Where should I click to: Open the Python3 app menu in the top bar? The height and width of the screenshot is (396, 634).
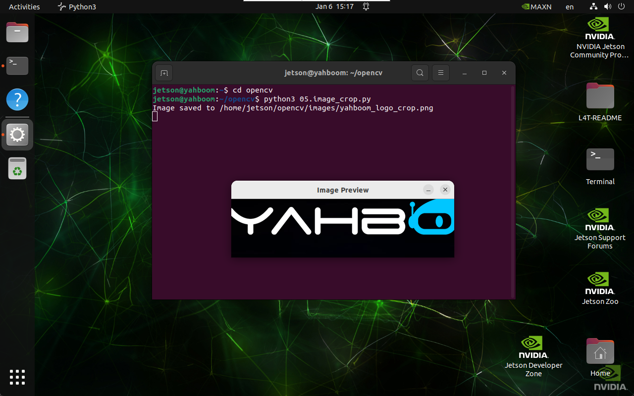(77, 6)
